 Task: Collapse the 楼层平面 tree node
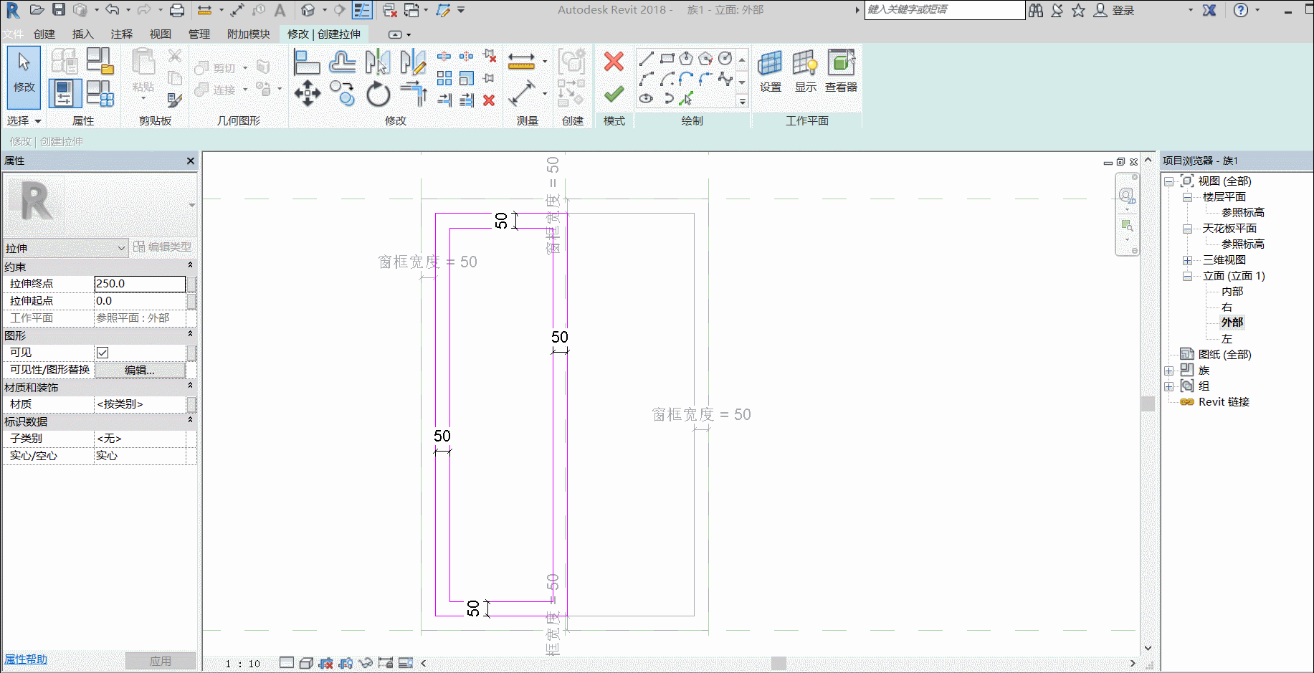point(1187,197)
